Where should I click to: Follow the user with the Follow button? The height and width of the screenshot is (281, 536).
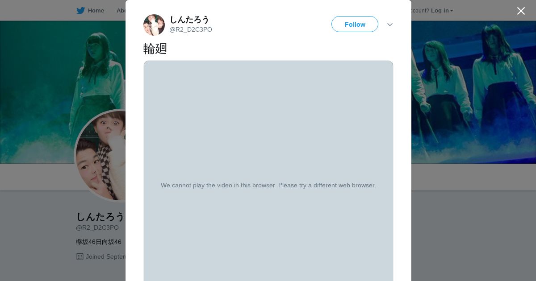point(355,24)
